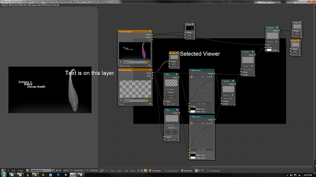Image resolution: width=316 pixels, height=177 pixels.
Task: Toggle Relative checkbox in upper Blur node
Action: pyautogui.click(x=166, y=92)
